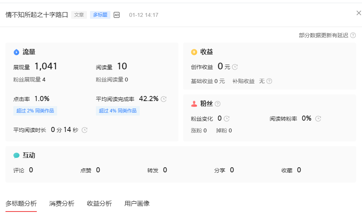Image resolution: width=362 pixels, height=217 pixels.
Task: Click the 涨粉 0 text
Action: coord(199,130)
